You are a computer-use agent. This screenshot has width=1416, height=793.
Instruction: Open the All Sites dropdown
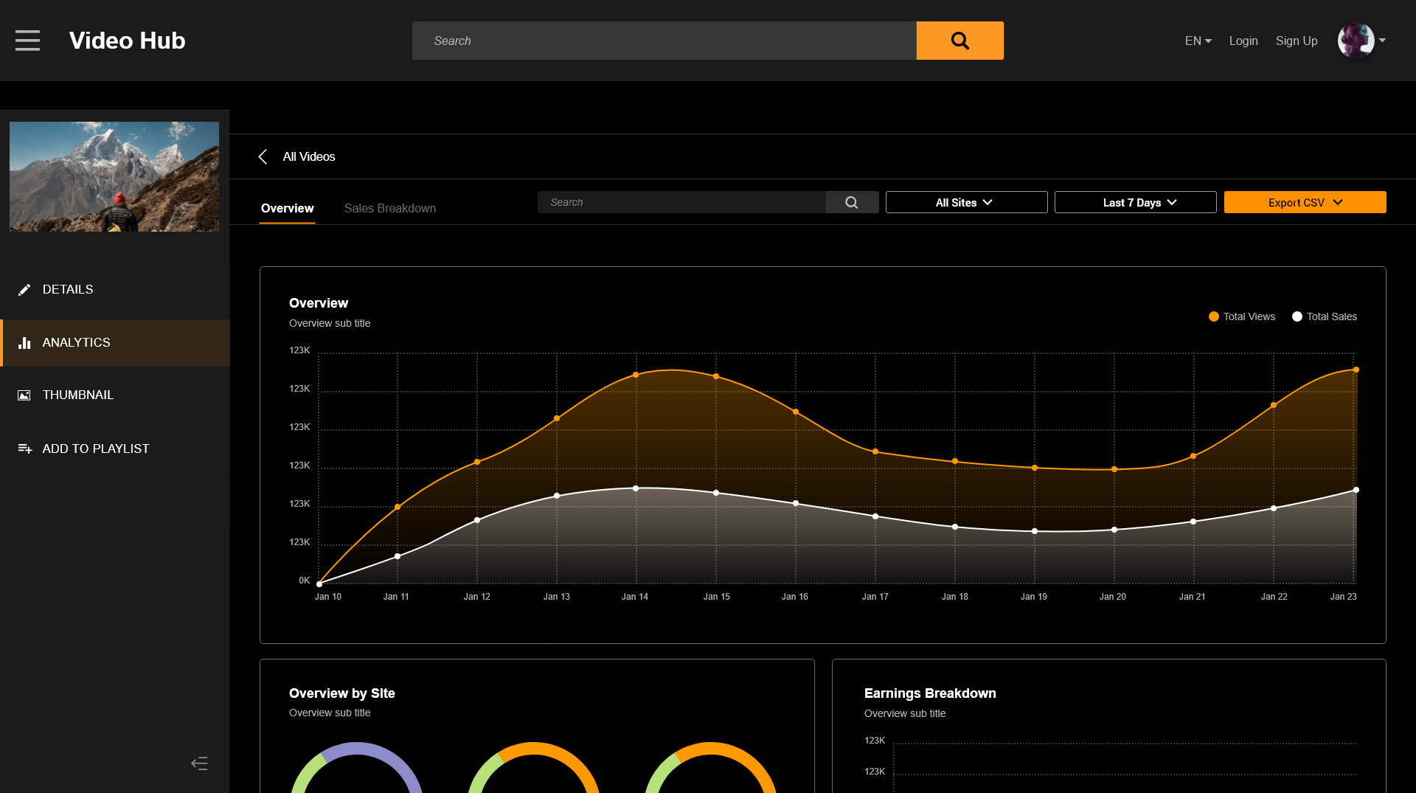[966, 202]
